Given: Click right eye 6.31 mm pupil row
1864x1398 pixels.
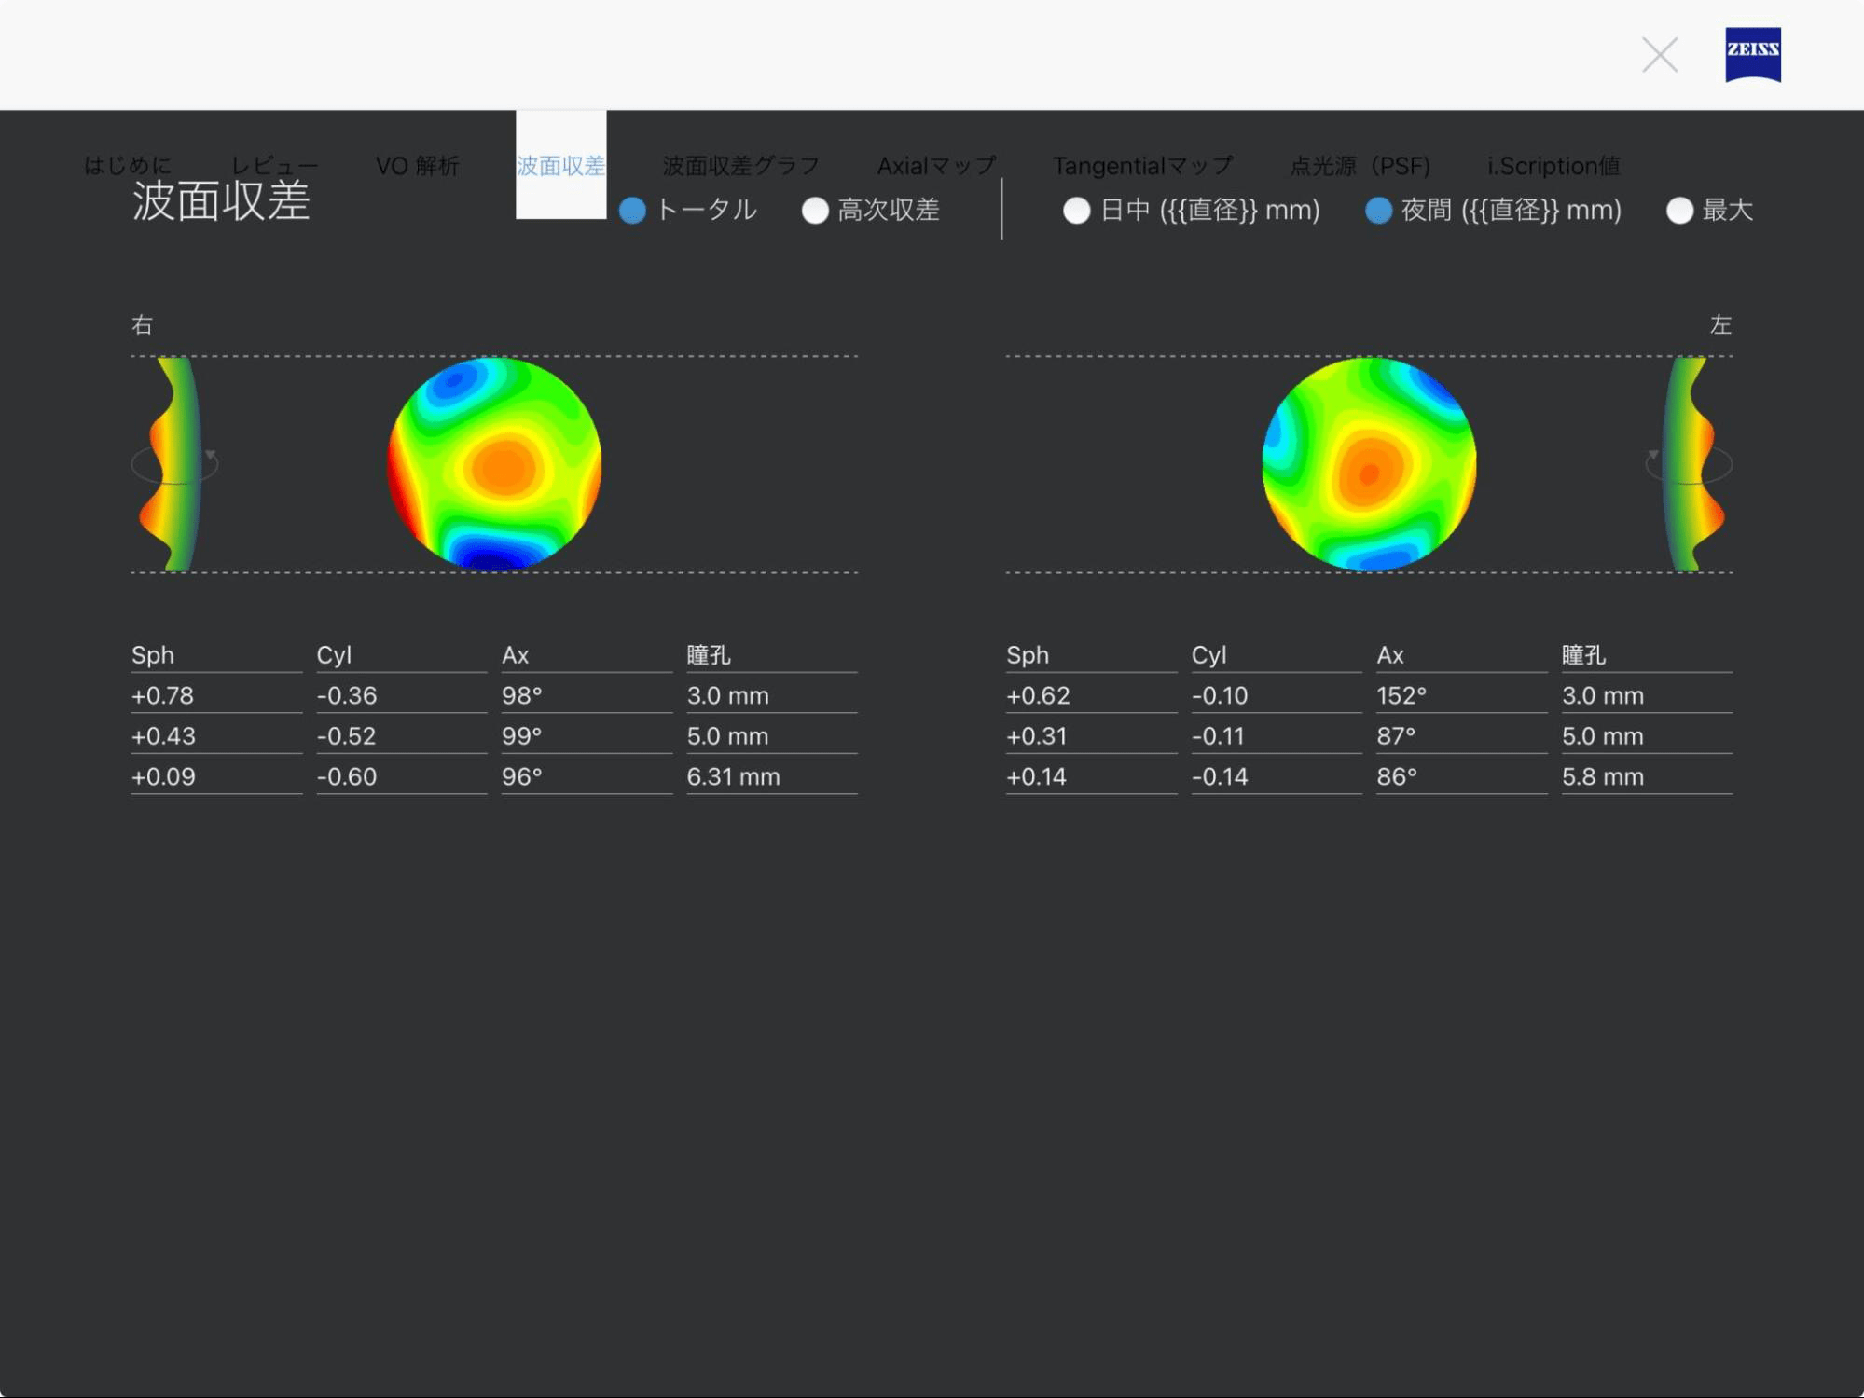Looking at the screenshot, I should [x=733, y=776].
